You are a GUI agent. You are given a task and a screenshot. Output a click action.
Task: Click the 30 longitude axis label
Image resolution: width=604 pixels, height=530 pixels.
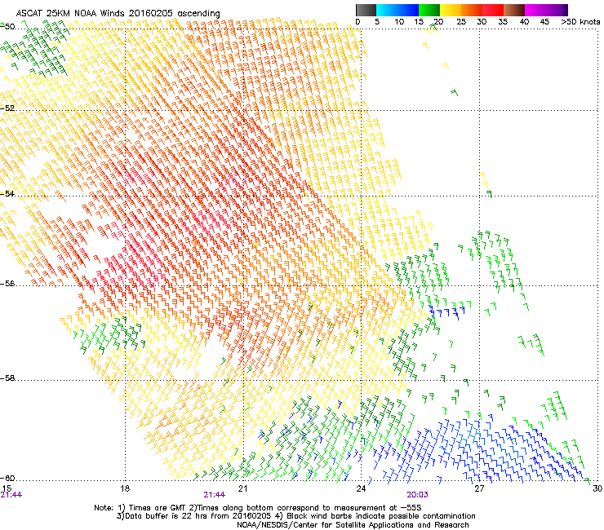[597, 488]
